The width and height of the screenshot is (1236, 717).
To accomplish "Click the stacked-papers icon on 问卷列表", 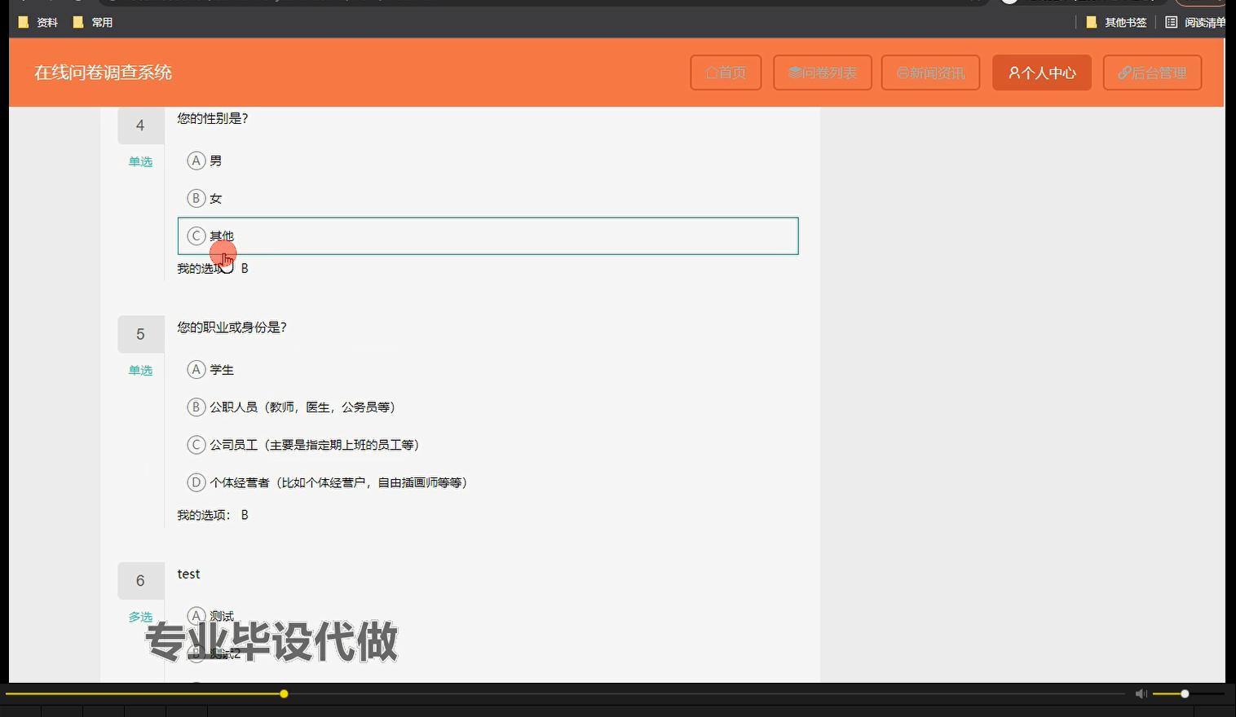I will pos(795,72).
